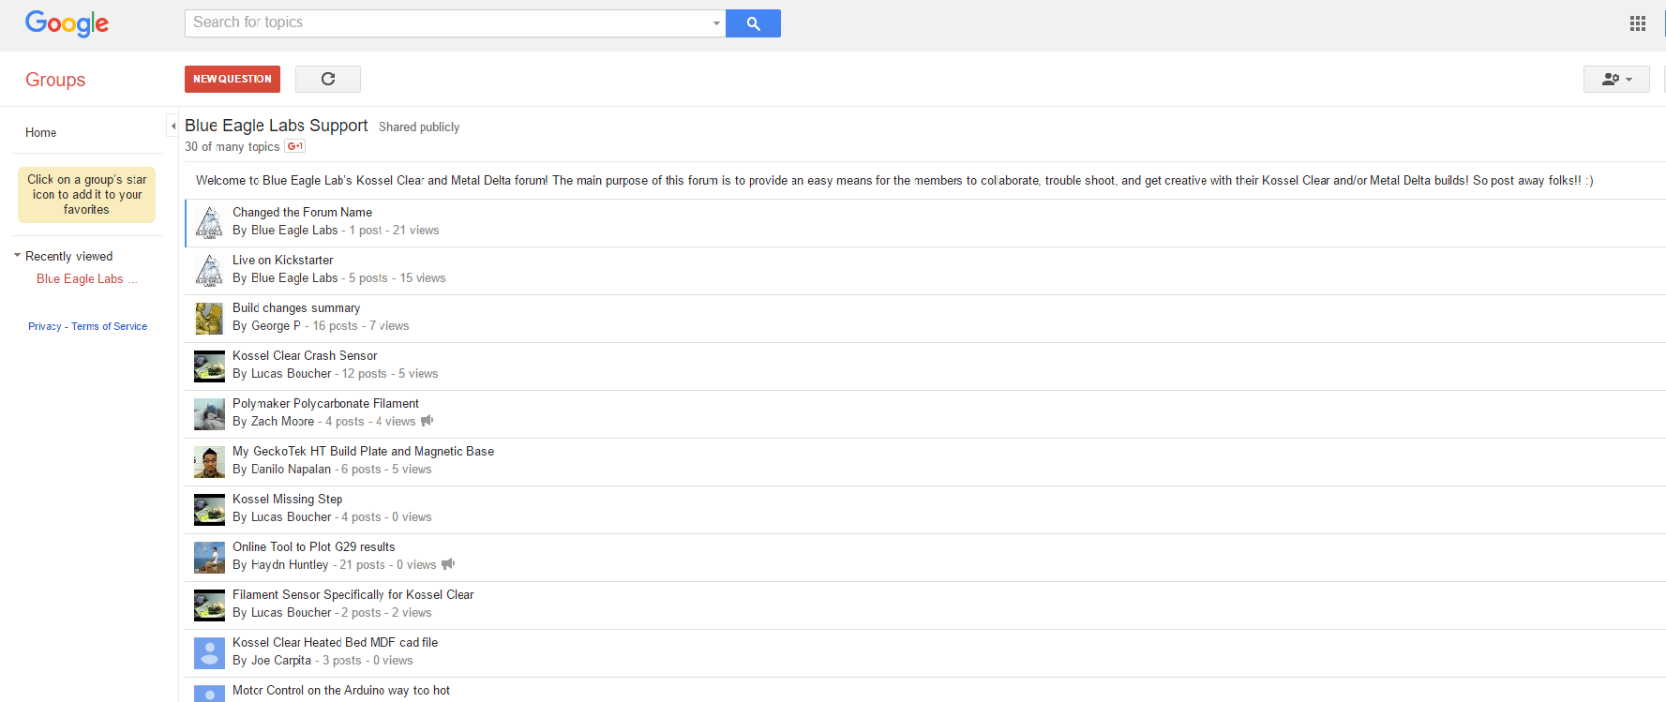The image size is (1666, 702).
Task: Open topic Kossel Missing Step
Action: [x=287, y=500]
